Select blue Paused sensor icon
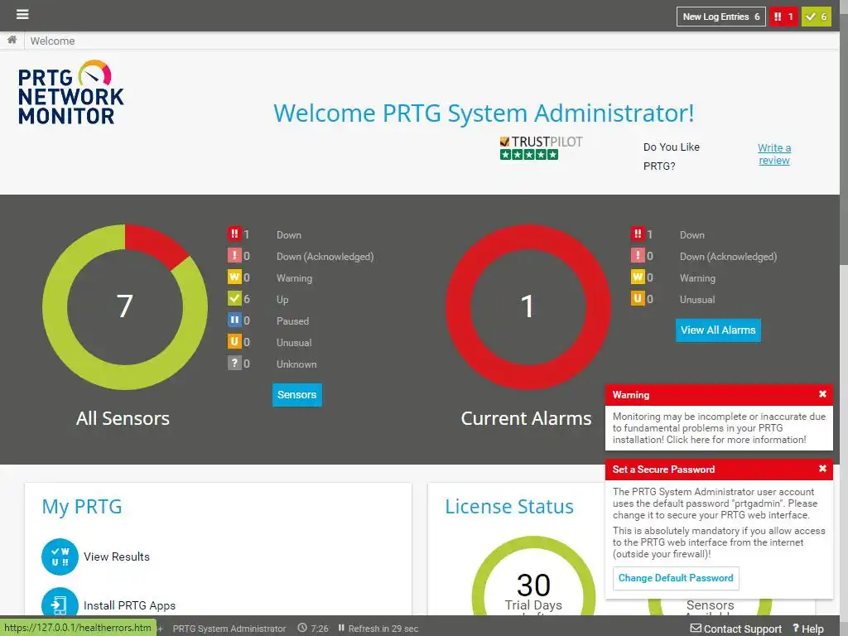This screenshot has height=636, width=848. coord(234,320)
